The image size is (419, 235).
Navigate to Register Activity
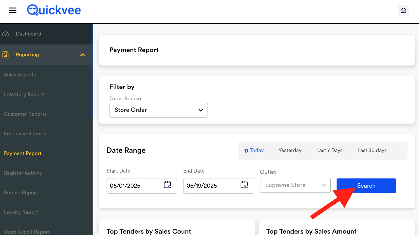[x=23, y=173]
